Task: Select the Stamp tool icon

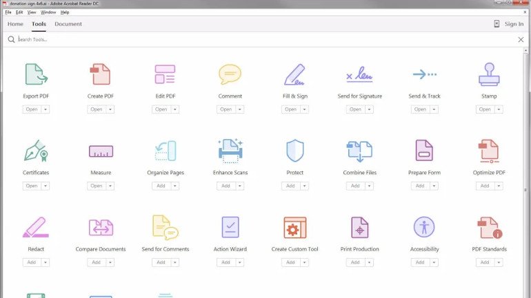Action: tap(489, 74)
